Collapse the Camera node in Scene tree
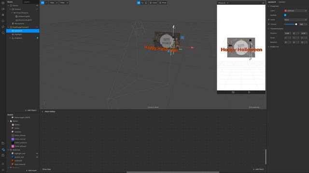The height and width of the screenshot is (173, 309). point(10,9)
